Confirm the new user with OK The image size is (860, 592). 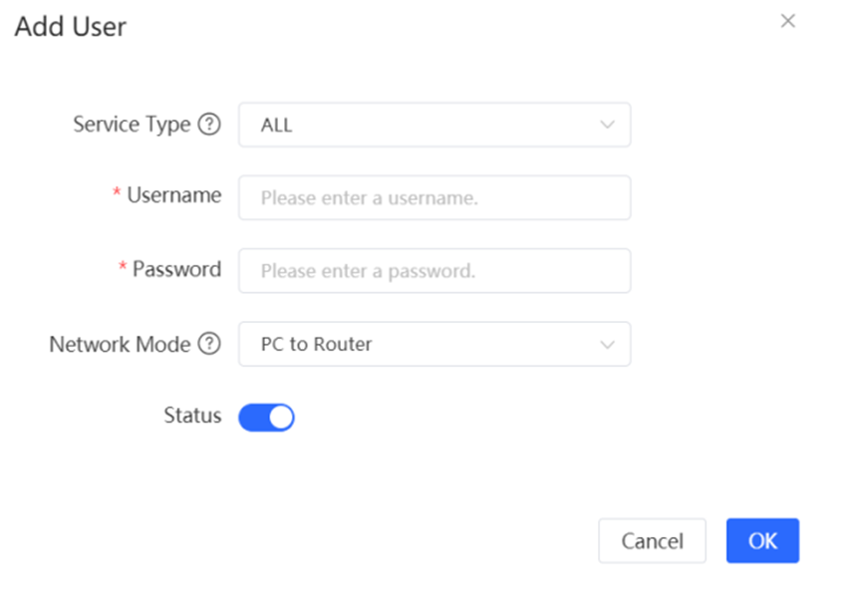[762, 541]
